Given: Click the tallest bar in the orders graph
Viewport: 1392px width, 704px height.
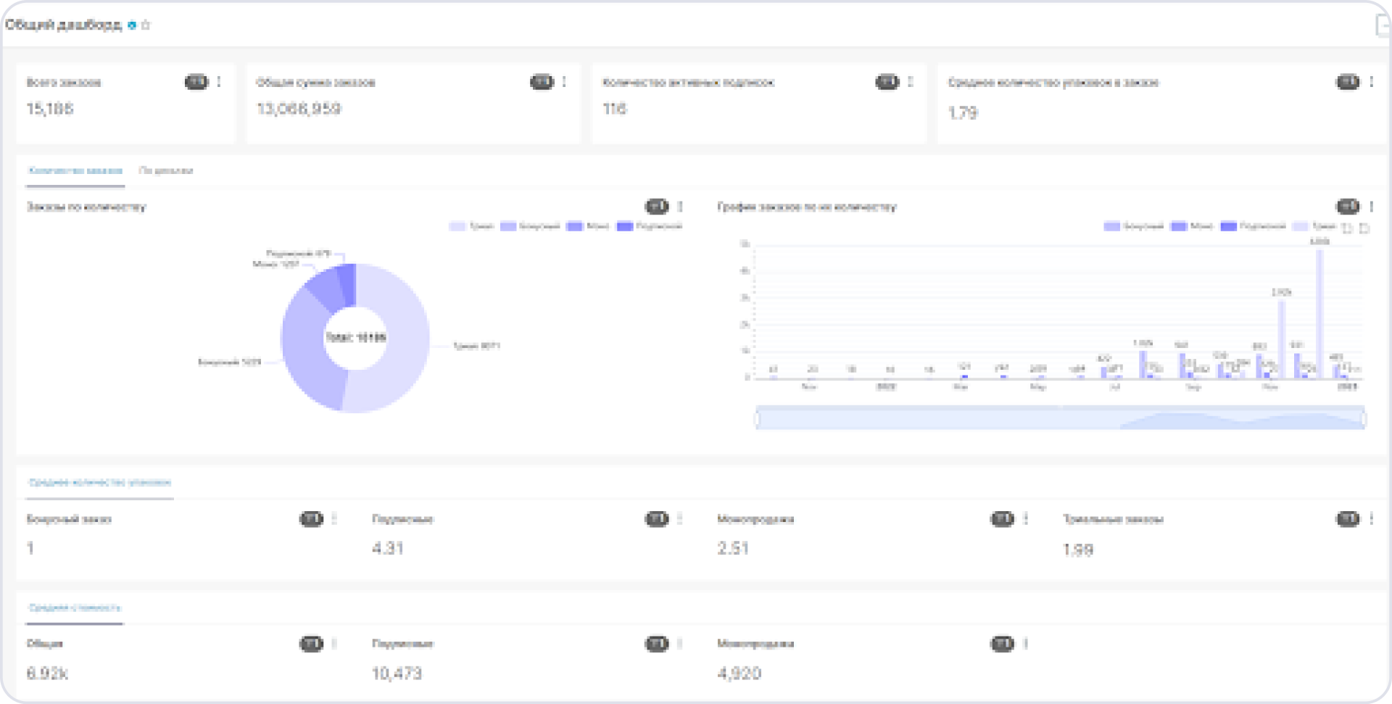Looking at the screenshot, I should [1319, 313].
